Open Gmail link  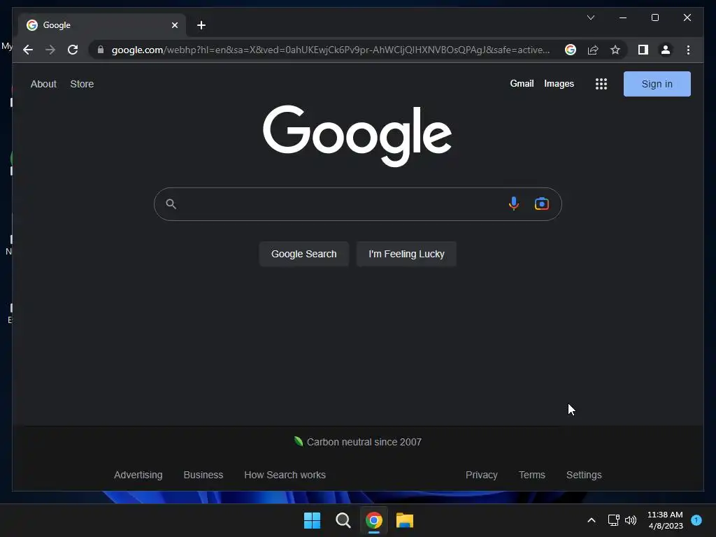(522, 84)
